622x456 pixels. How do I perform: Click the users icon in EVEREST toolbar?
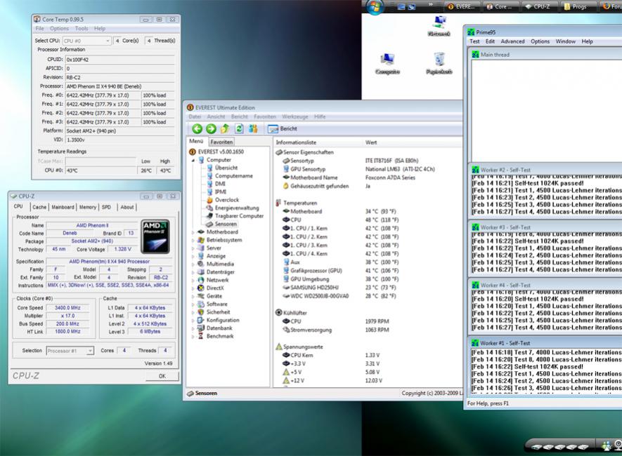(253, 129)
